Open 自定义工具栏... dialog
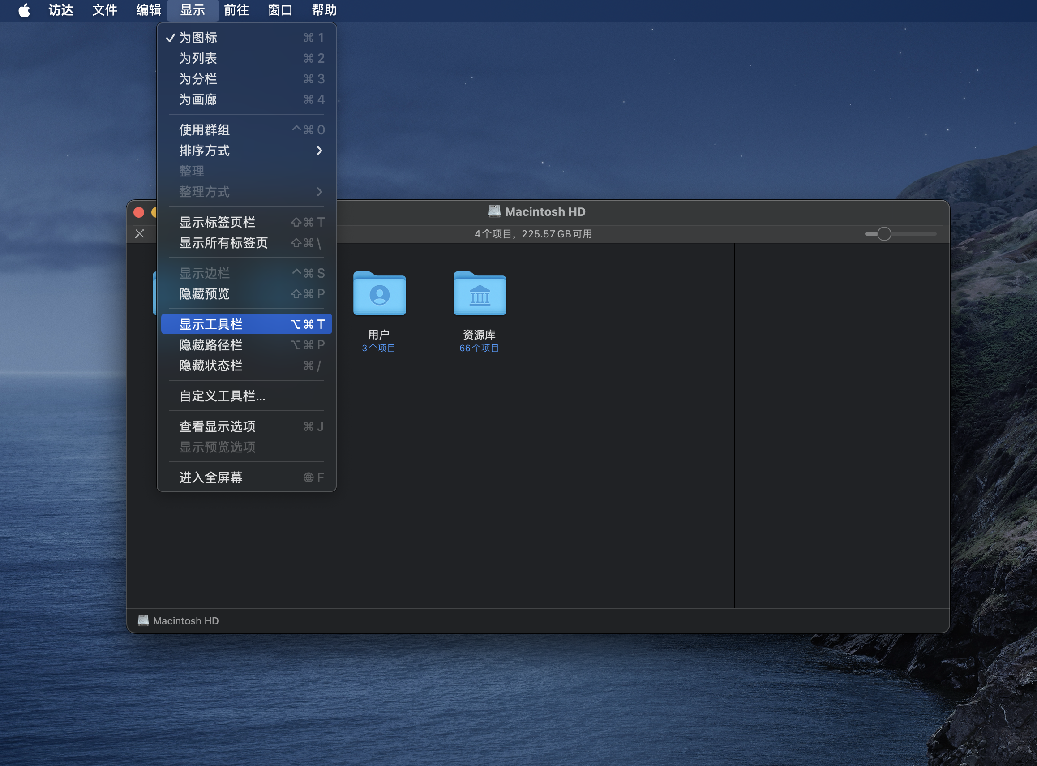Image resolution: width=1037 pixels, height=766 pixels. point(223,396)
